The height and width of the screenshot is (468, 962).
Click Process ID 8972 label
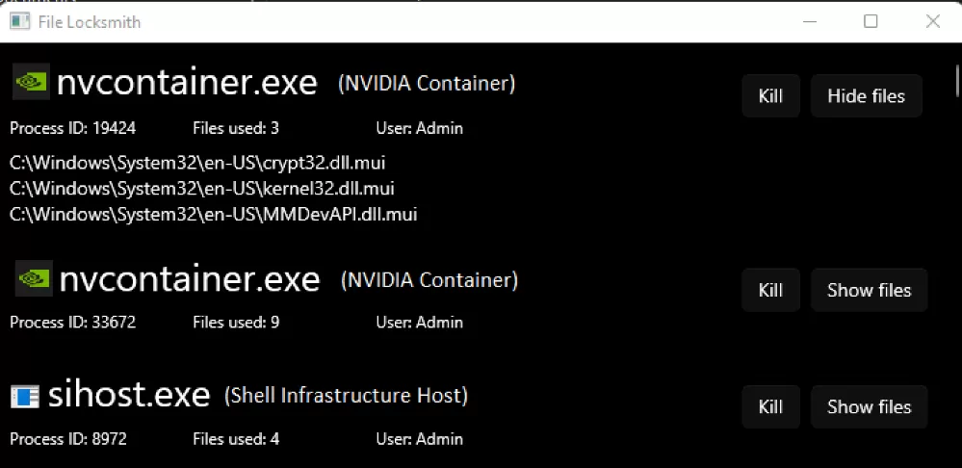click(68, 439)
